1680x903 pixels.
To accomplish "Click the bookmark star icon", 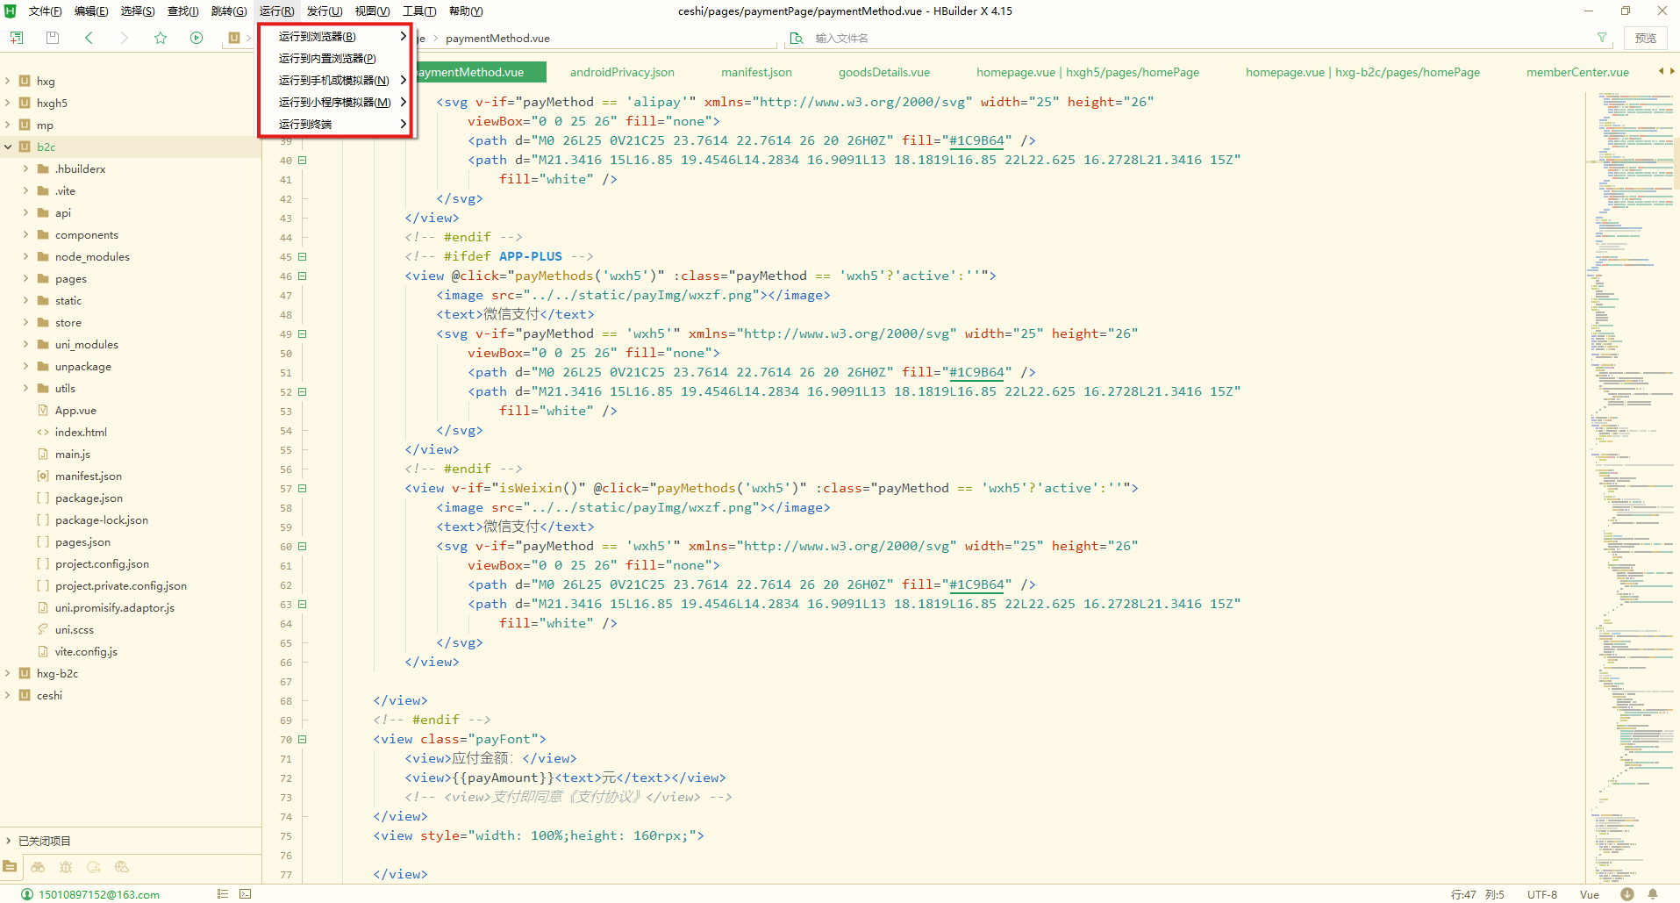I will pos(161,38).
